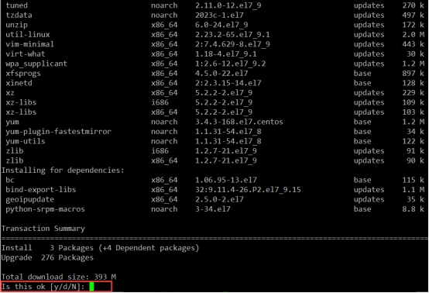
Task: Click the 'x86_64' arch in the xinetd row
Action: [x=164, y=83]
